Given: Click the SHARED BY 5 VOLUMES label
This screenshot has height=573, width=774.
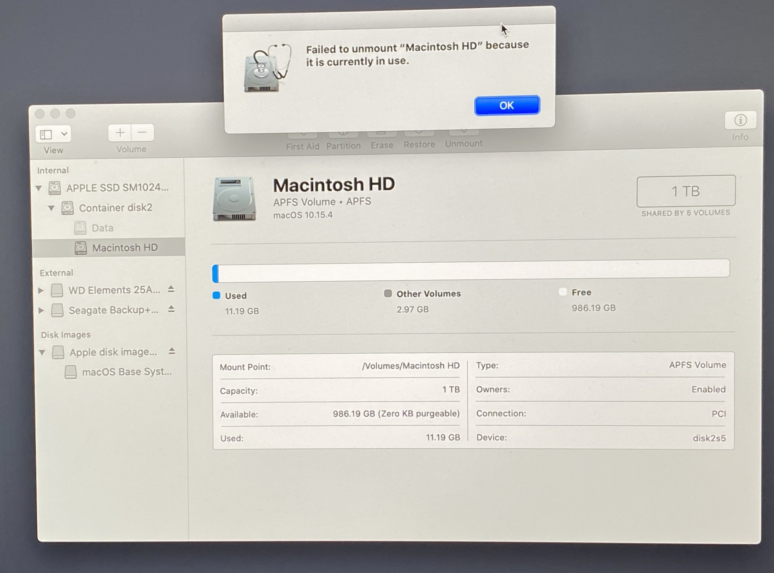Looking at the screenshot, I should (685, 213).
